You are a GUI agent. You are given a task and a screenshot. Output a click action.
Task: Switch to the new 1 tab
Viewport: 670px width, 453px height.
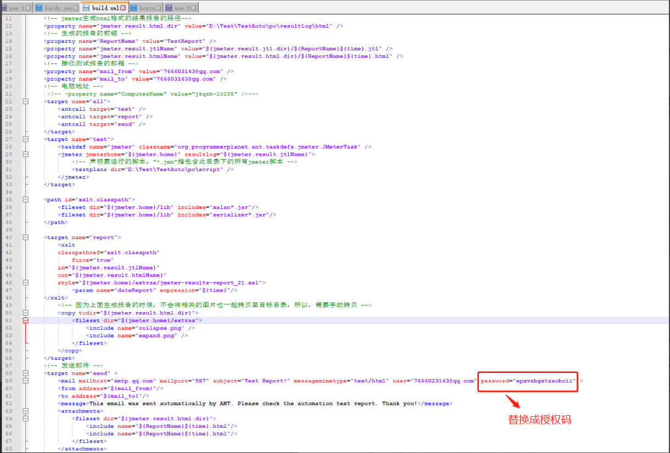(16, 8)
